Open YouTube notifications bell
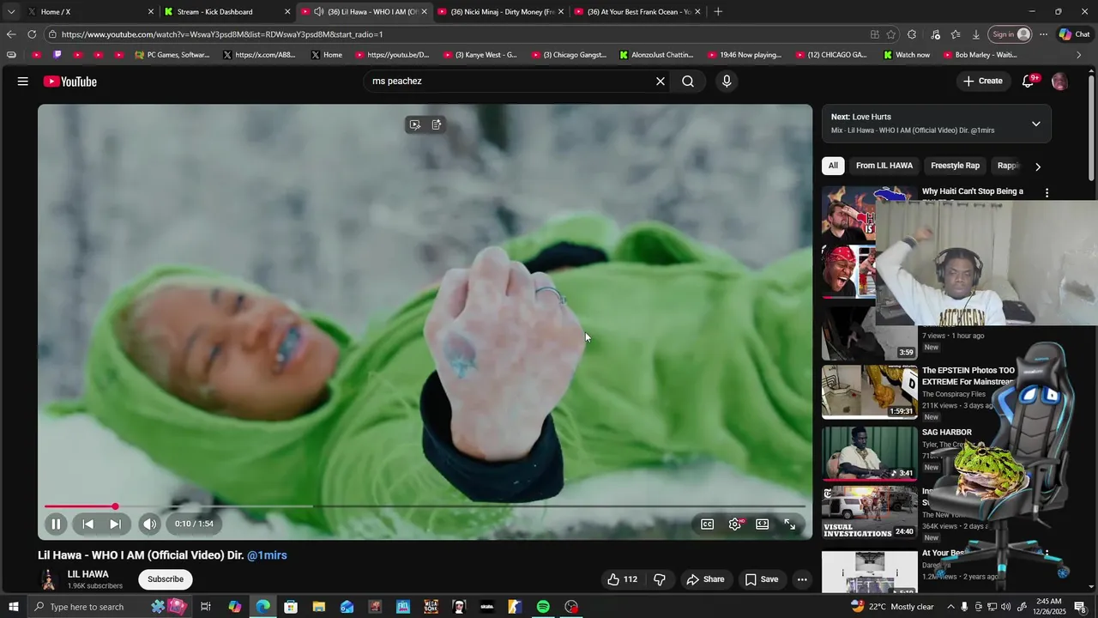Viewport: 1098px width, 618px height. pyautogui.click(x=1029, y=82)
